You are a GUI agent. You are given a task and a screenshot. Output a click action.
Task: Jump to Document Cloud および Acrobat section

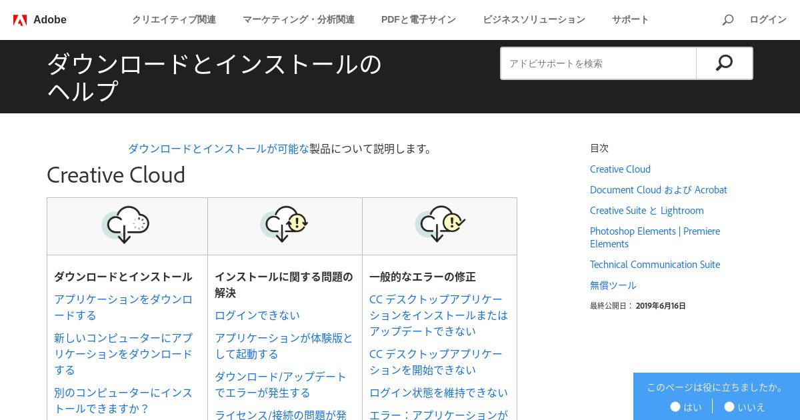tap(659, 190)
